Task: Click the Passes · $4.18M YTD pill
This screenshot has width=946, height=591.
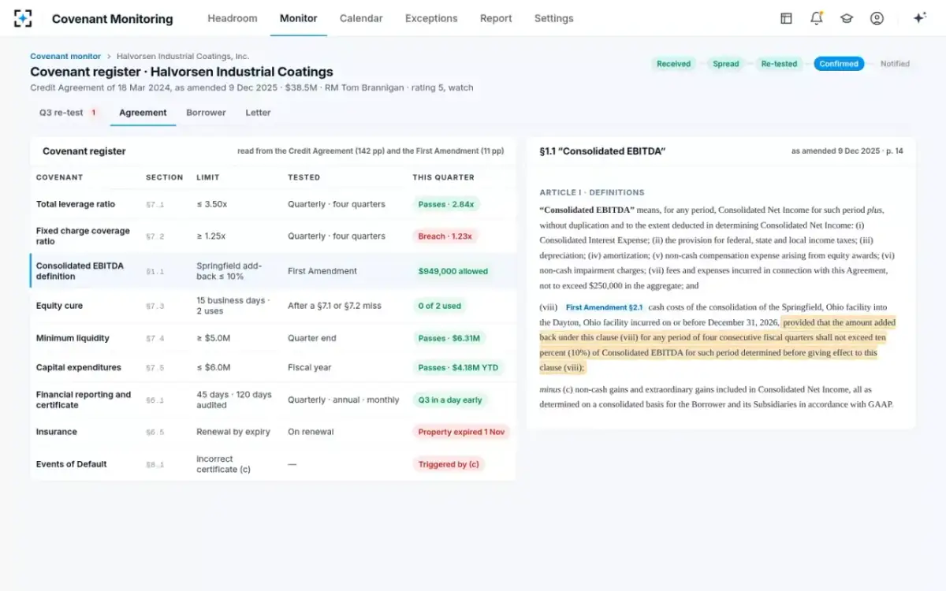Action: point(458,367)
